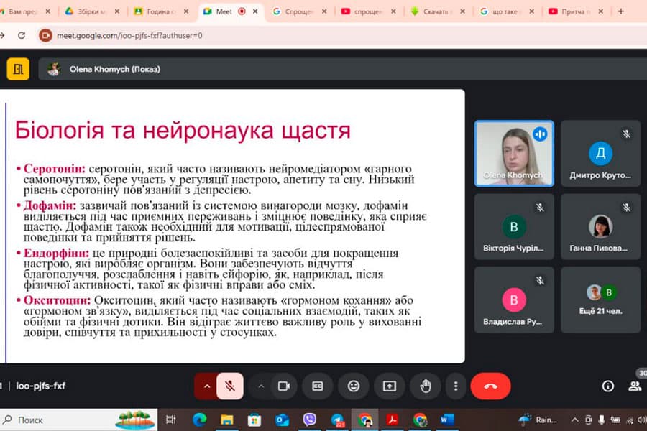Image resolution: width=647 pixels, height=431 pixels.
Task: Open more options via three-dot menu
Action: (456, 386)
